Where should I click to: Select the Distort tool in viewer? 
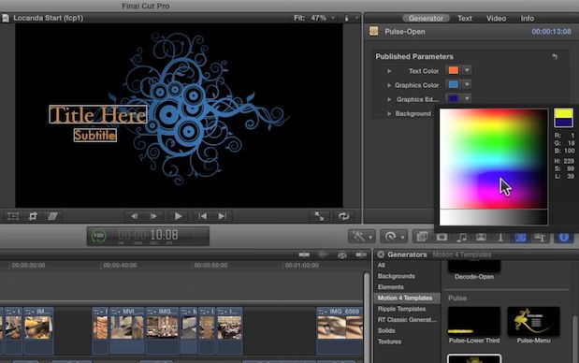pyautogui.click(x=52, y=216)
